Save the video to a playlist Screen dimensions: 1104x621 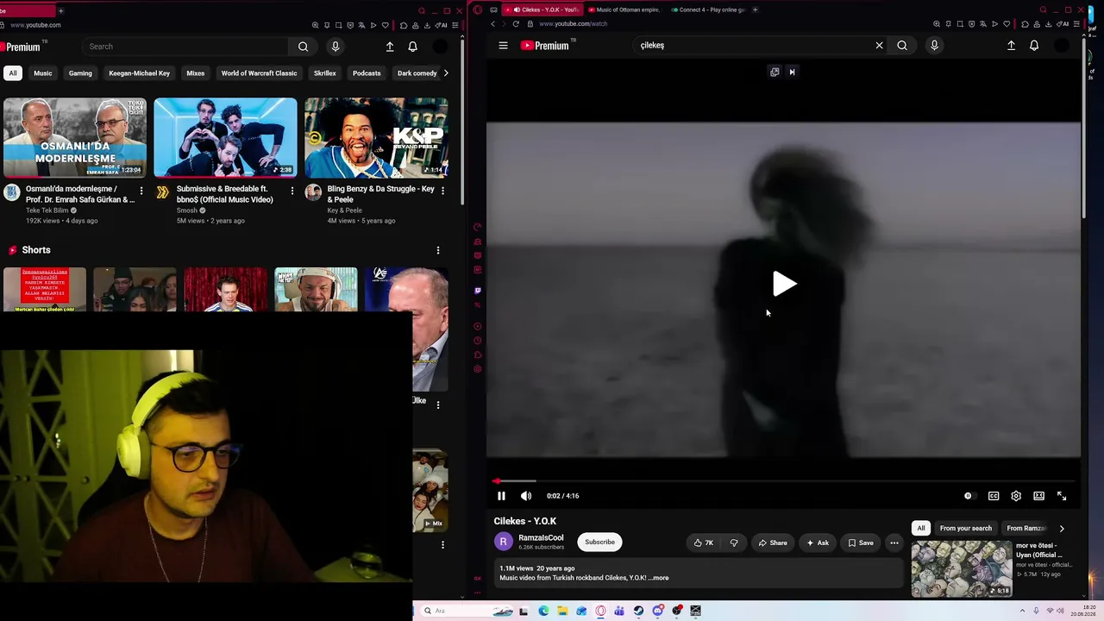861,543
